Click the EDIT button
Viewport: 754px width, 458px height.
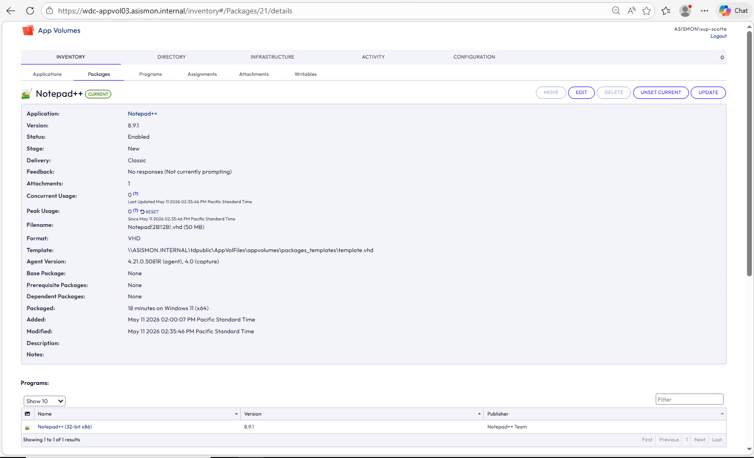coord(581,92)
